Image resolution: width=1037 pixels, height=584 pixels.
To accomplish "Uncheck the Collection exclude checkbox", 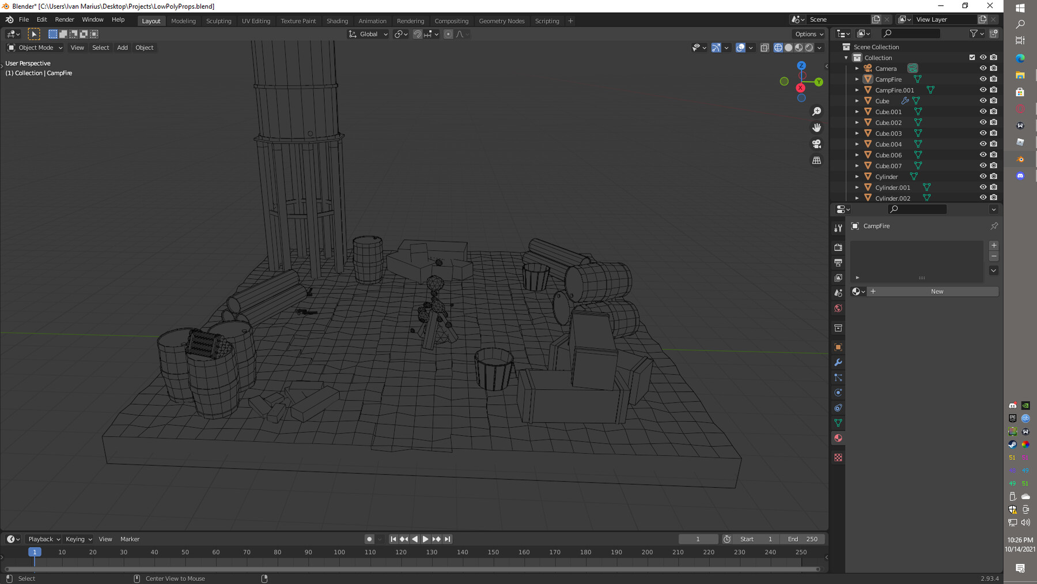I will click(972, 58).
